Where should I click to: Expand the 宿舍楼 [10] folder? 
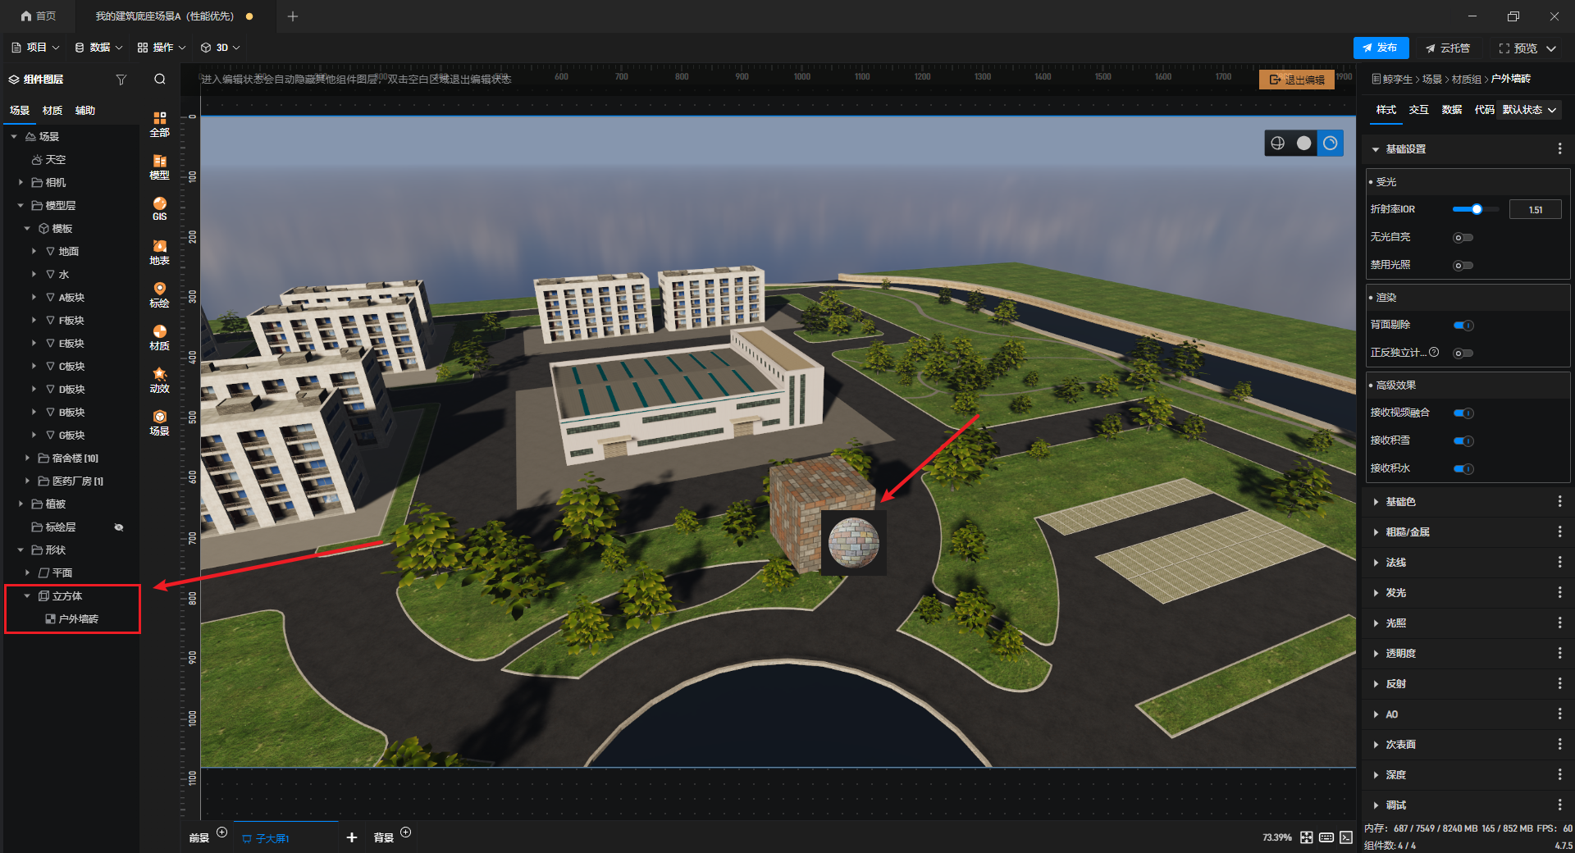[27, 458]
